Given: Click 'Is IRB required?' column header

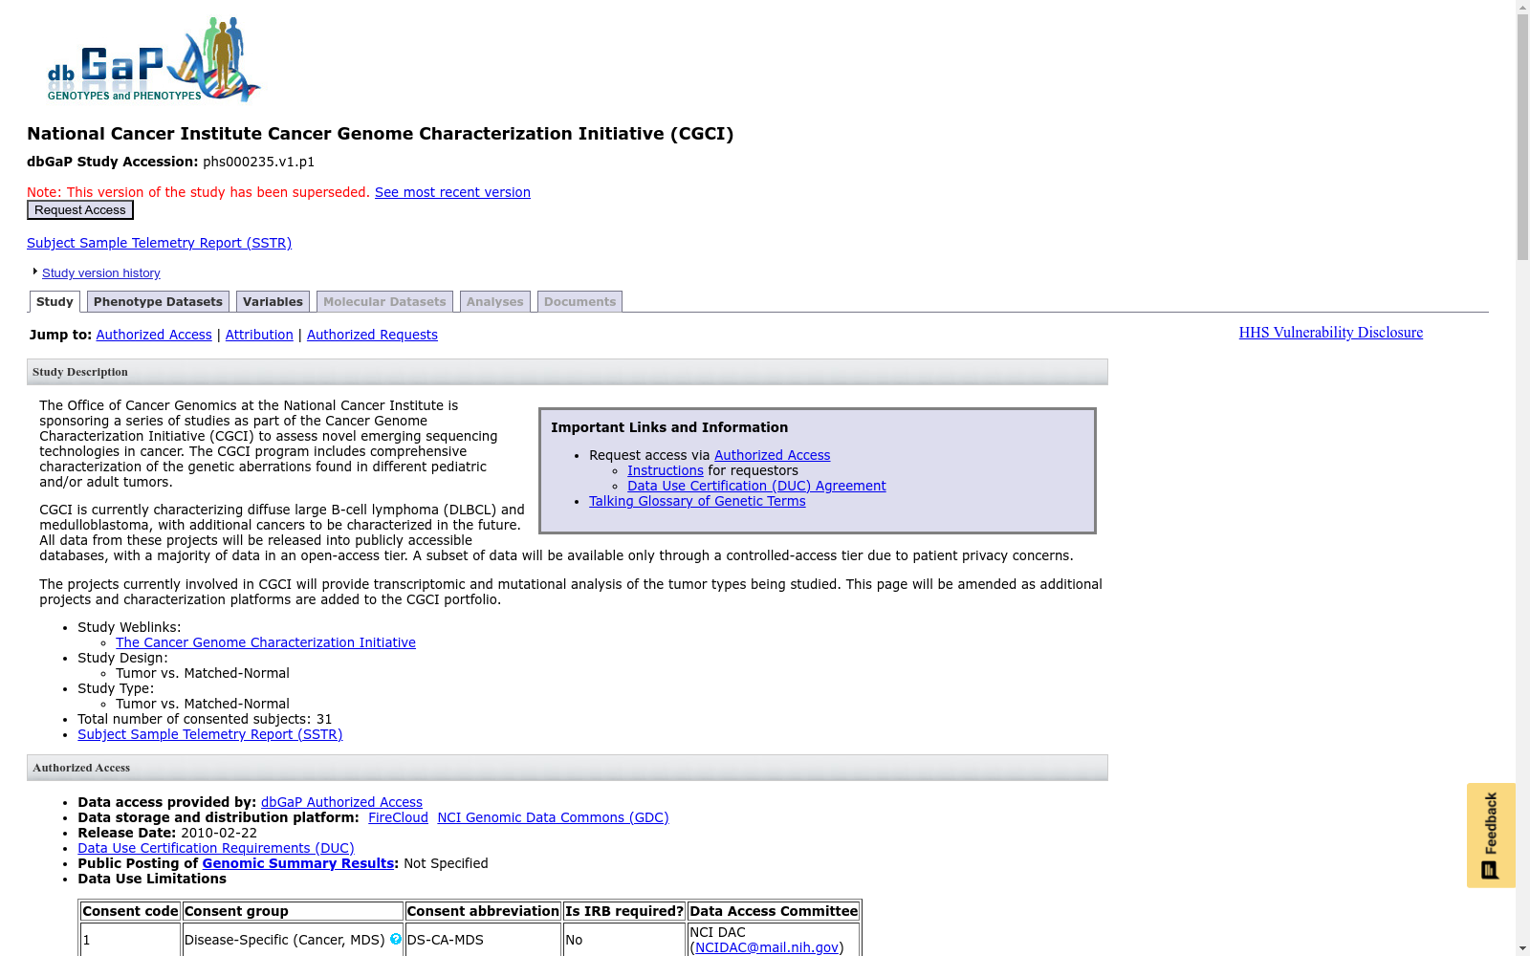Looking at the screenshot, I should pos(623,911).
